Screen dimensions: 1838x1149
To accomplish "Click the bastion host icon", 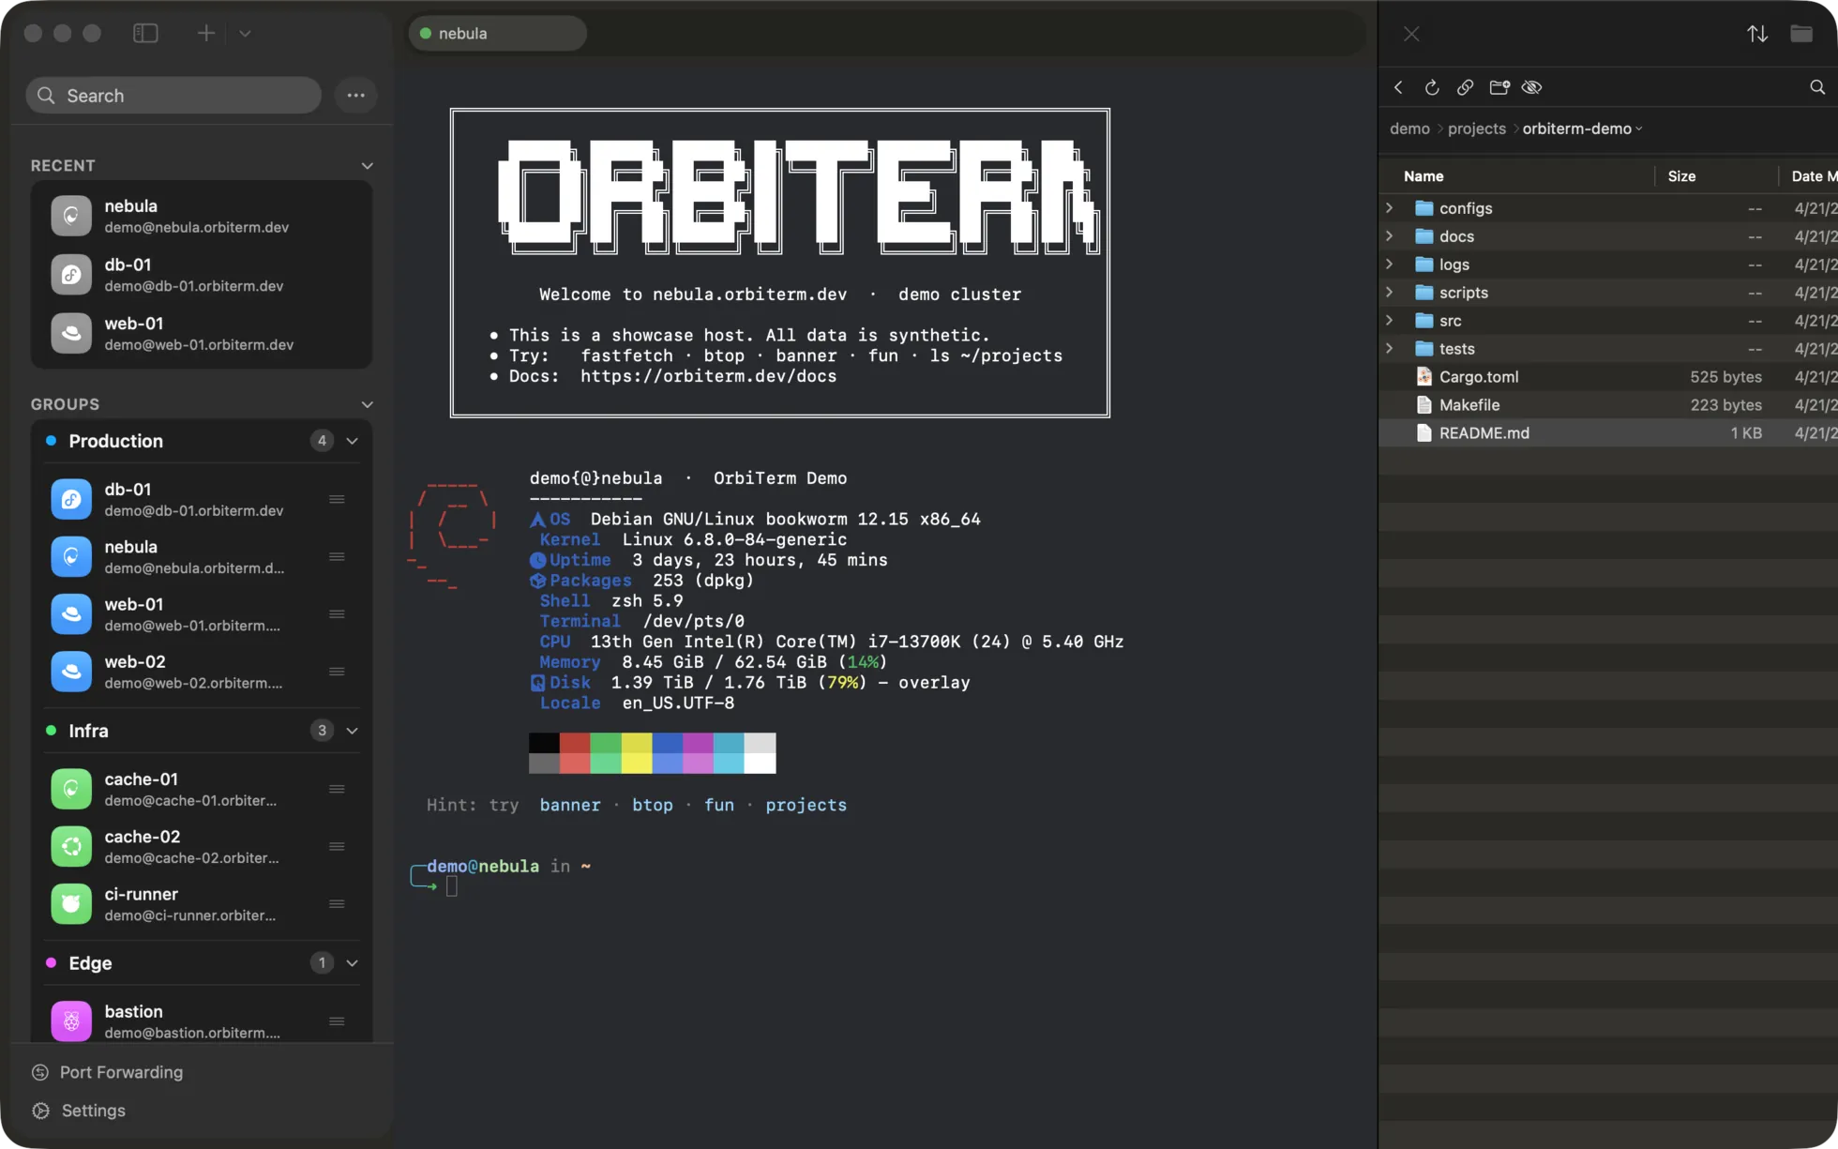I will pyautogui.click(x=71, y=1021).
